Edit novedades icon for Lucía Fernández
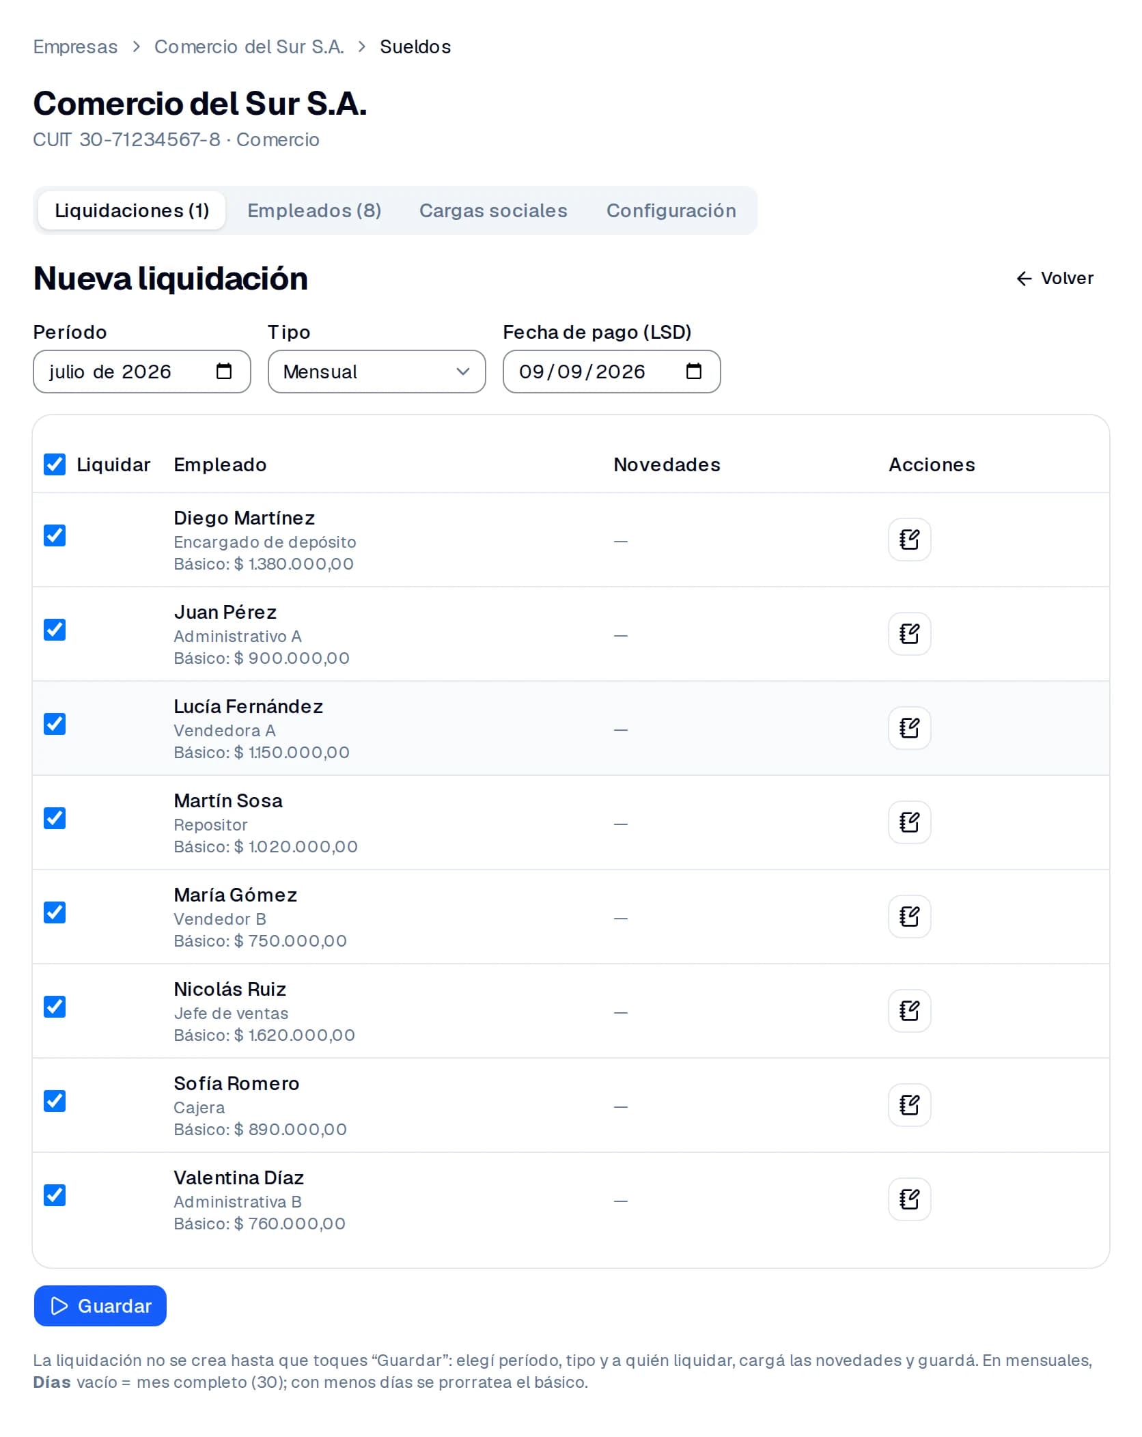Screen dimensions: 1142x1437 pyautogui.click(x=909, y=728)
